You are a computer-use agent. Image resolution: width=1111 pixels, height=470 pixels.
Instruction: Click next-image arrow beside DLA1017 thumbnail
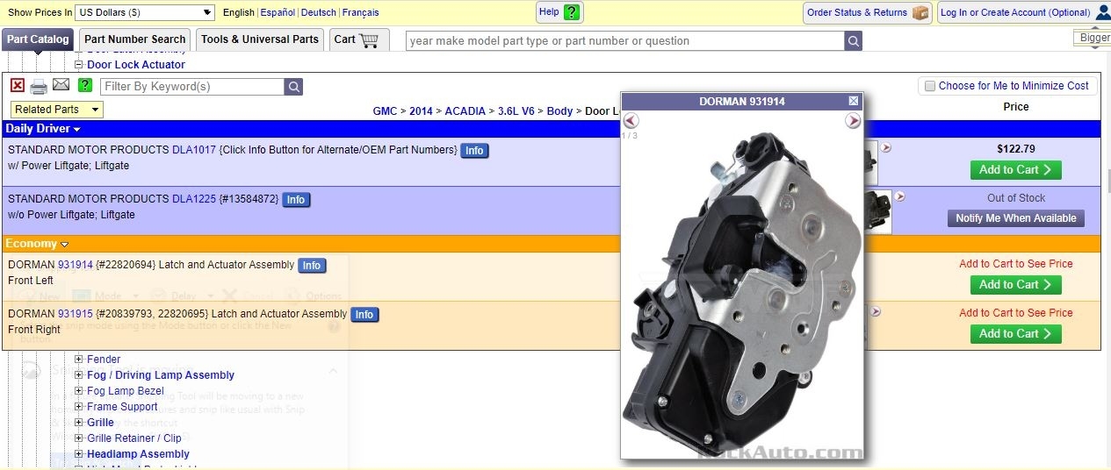coord(886,147)
